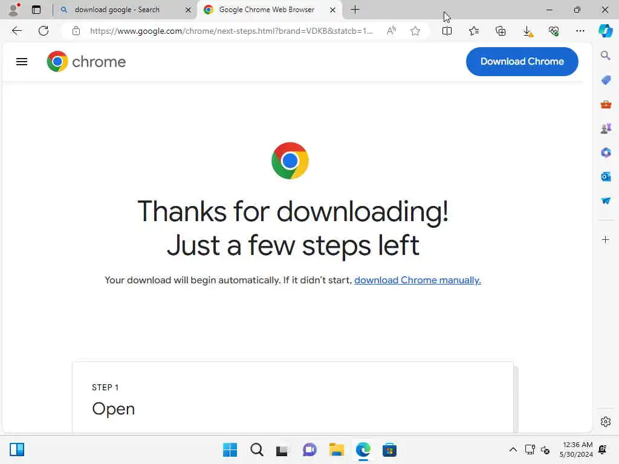
Task: Open the tab actions menu icon
Action: 36,10
